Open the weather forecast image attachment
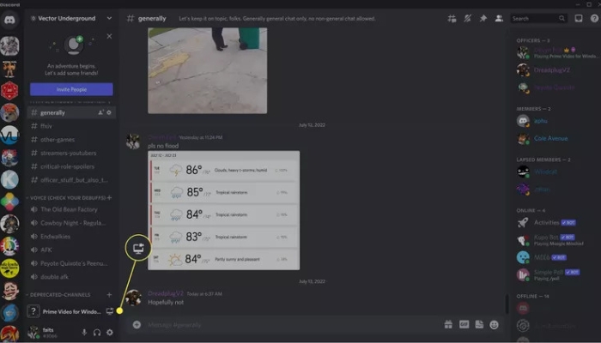The height and width of the screenshot is (343, 601). [x=224, y=210]
